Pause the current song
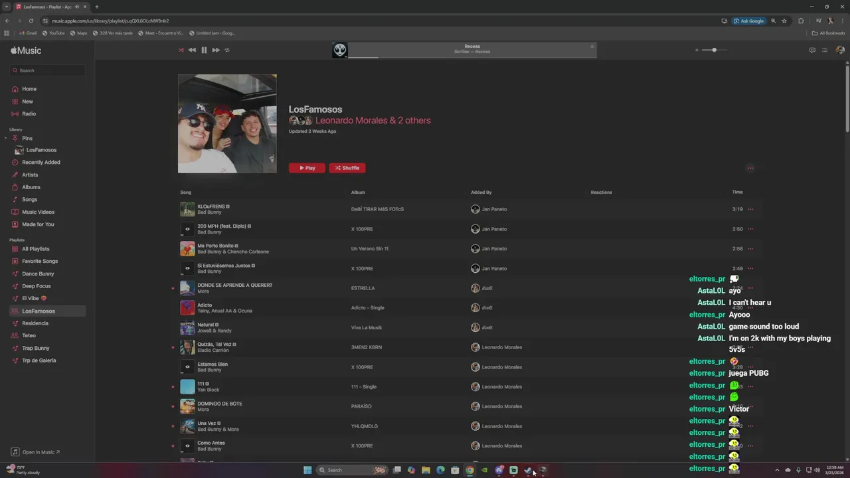Image resolution: width=850 pixels, height=478 pixels. click(x=204, y=50)
